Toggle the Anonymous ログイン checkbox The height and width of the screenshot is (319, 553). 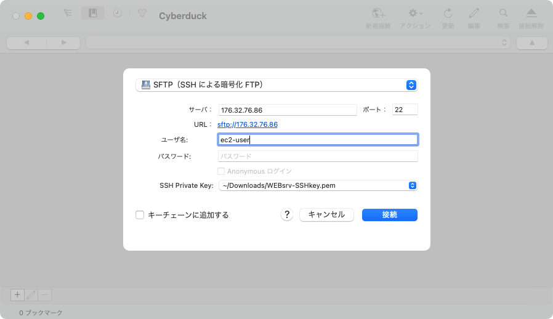(221, 171)
